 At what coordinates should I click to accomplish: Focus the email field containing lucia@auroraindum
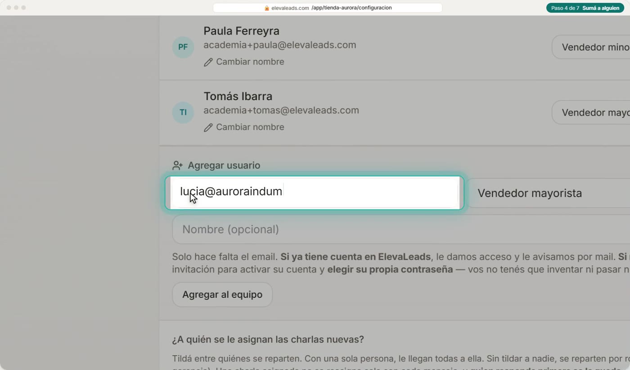(x=314, y=193)
